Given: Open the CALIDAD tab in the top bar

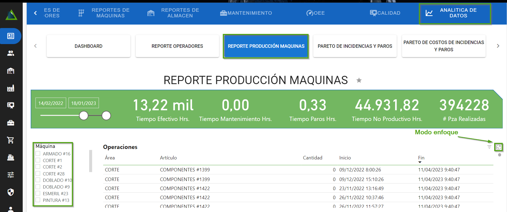Looking at the screenshot, I should 385,13.
